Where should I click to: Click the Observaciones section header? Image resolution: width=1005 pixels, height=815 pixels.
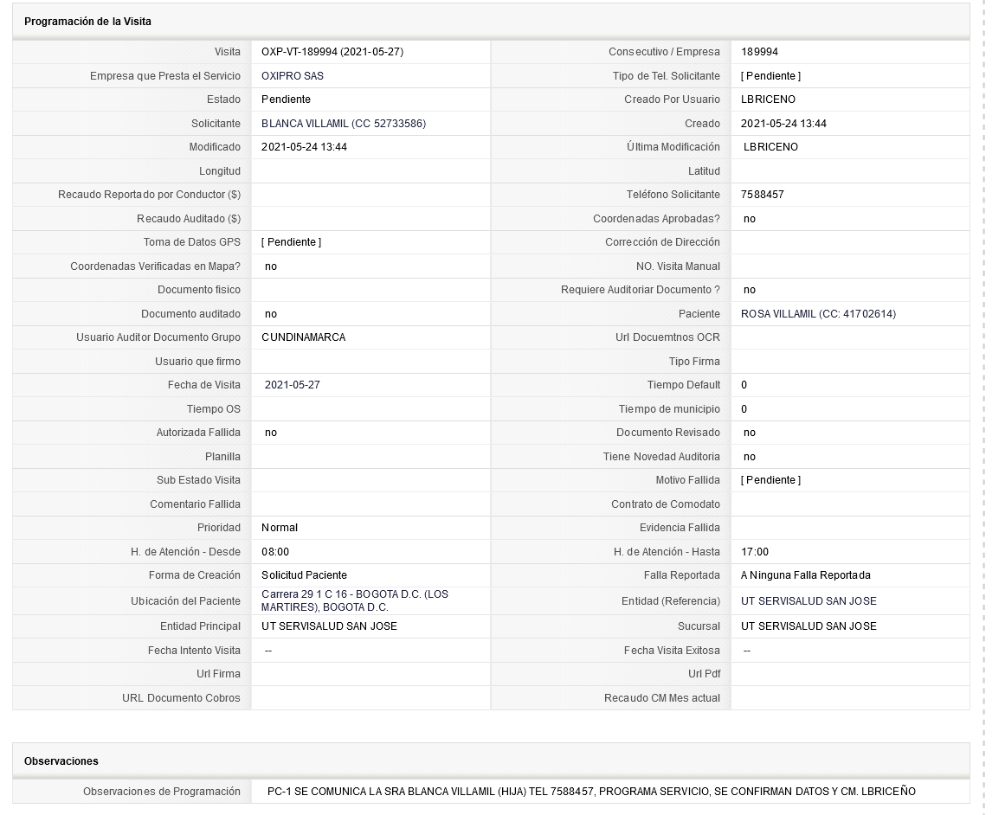tap(61, 761)
